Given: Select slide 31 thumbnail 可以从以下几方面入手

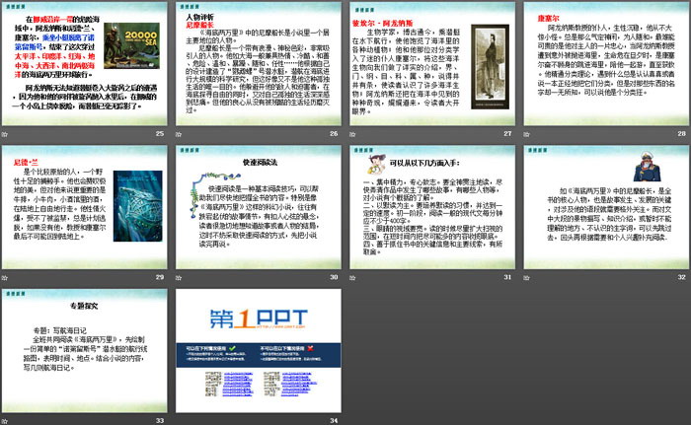Looking at the screenshot, I should [x=432, y=207].
